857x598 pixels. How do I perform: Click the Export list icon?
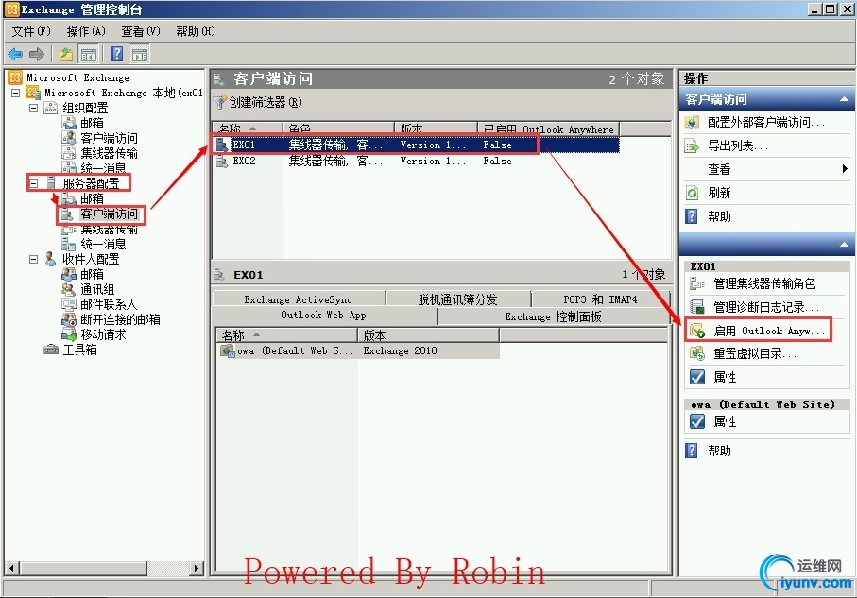pyautogui.click(x=692, y=145)
